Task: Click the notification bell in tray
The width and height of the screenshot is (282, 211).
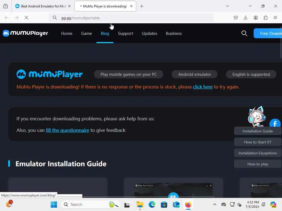Action: [x=264, y=204]
